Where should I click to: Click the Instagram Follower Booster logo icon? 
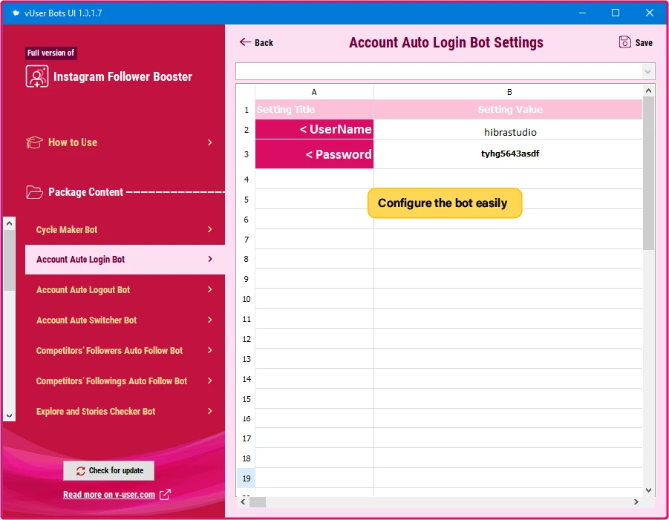point(36,76)
